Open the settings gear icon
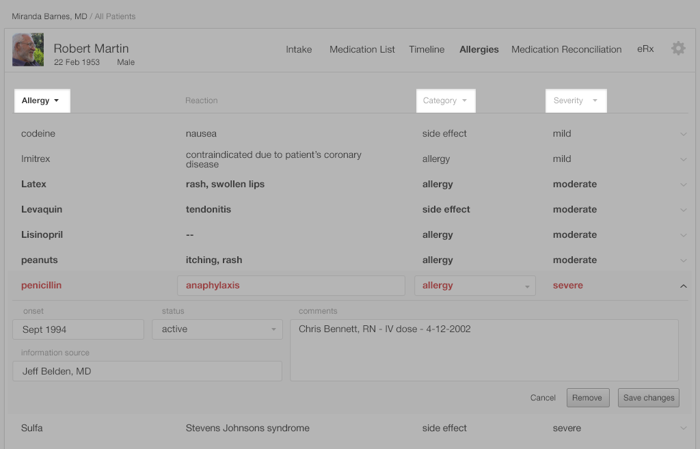 677,49
